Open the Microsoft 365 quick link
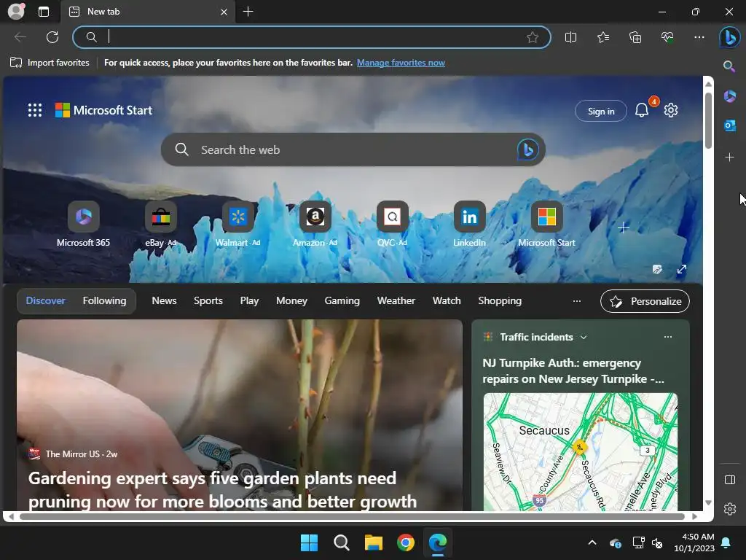The height and width of the screenshot is (560, 746). click(83, 225)
